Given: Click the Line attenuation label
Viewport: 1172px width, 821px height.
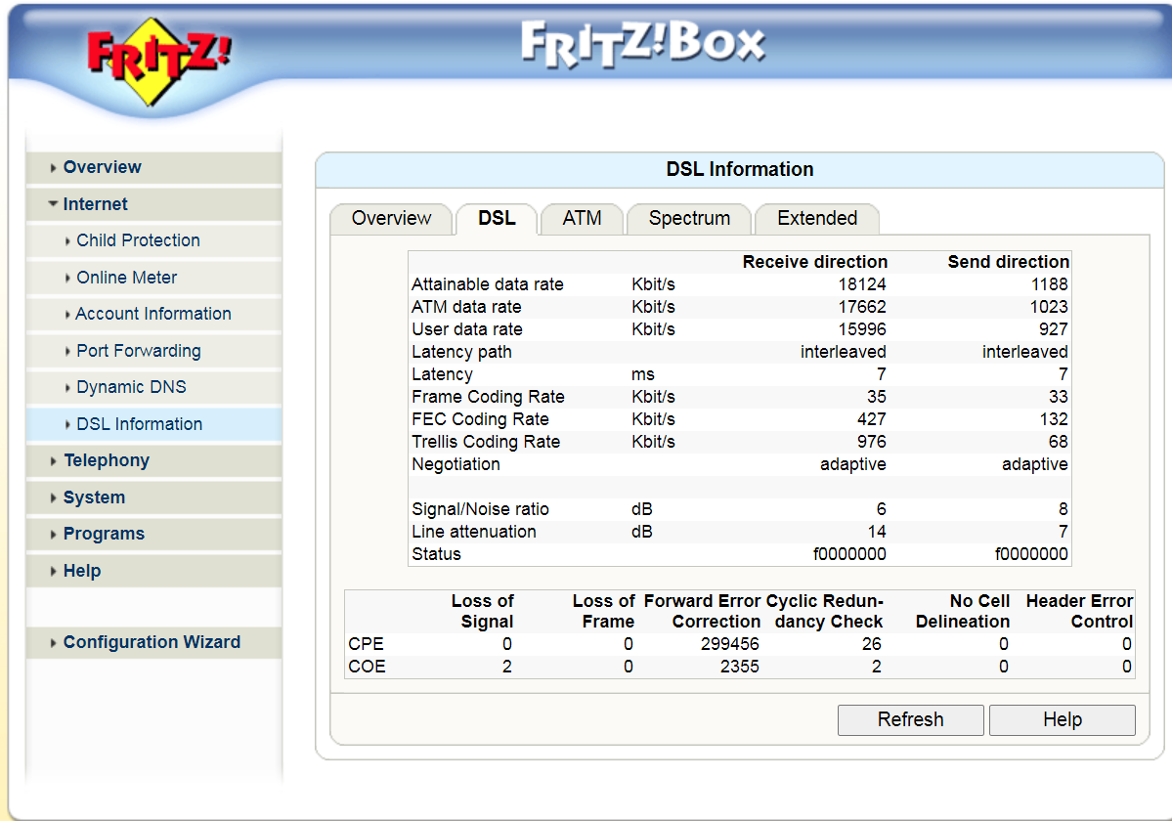Looking at the screenshot, I should (x=474, y=532).
